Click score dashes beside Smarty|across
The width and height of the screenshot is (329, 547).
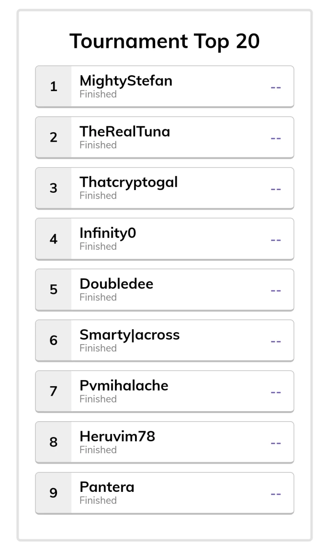click(x=276, y=341)
